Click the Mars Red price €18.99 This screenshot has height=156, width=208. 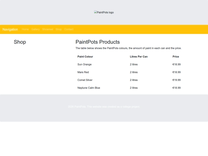pos(176,72)
